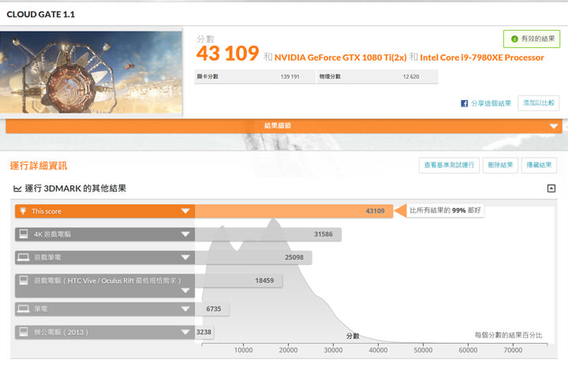Click the trophy icon on This score bar
The height and width of the screenshot is (365, 568).
[x=23, y=210]
